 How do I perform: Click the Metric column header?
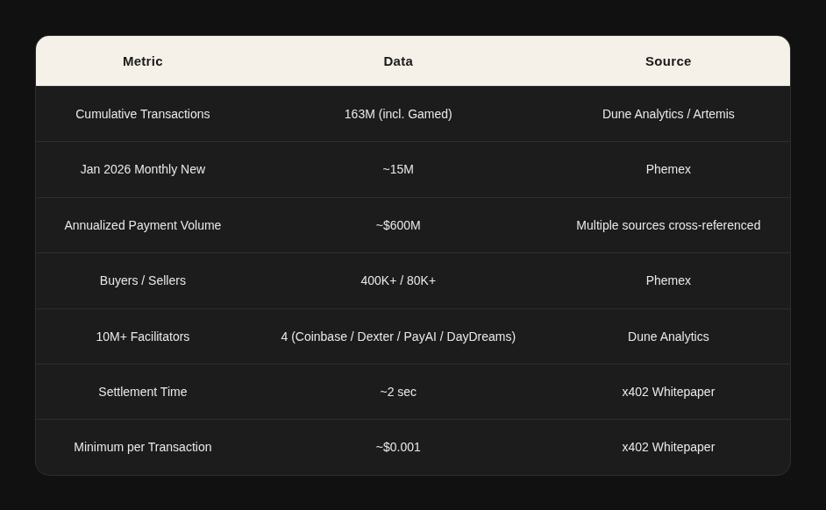click(x=143, y=61)
